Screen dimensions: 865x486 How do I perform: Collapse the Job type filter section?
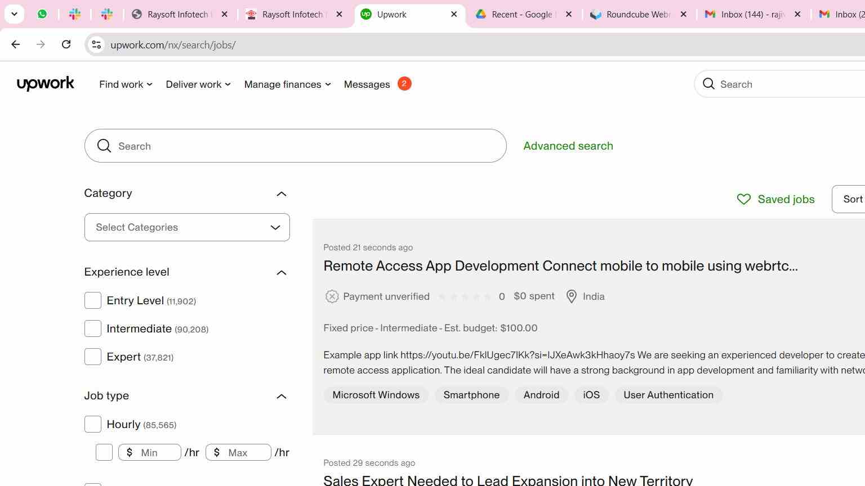click(x=282, y=397)
